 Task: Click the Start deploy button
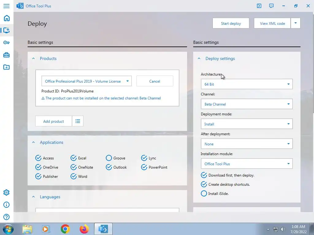tap(231, 23)
